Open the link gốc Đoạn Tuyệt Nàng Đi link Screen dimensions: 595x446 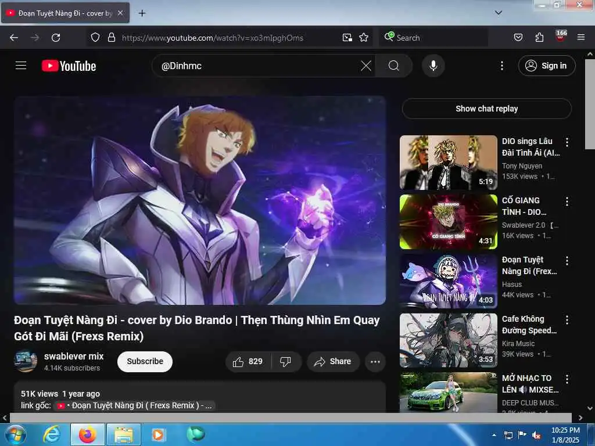(x=135, y=405)
